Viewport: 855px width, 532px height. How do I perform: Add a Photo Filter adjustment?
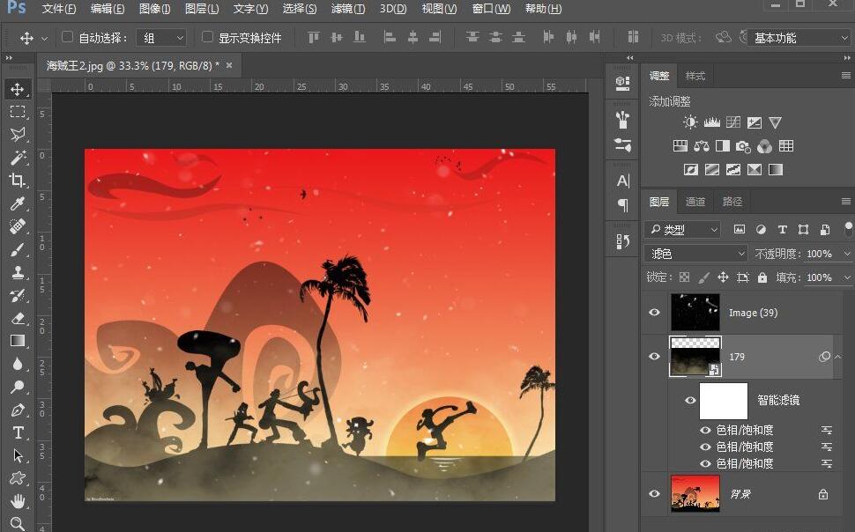pos(743,146)
